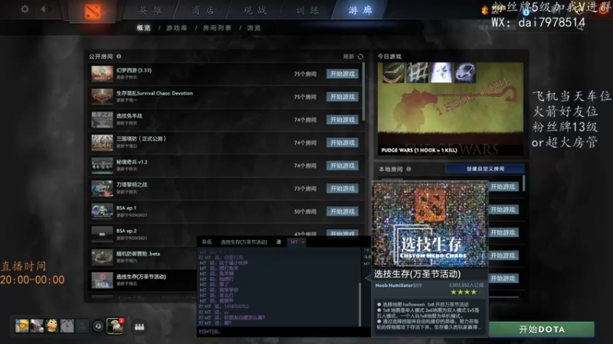This screenshot has height=344, width=613.
Task: Open the MT chat tab dropdown arrow
Action: pyautogui.click(x=303, y=242)
